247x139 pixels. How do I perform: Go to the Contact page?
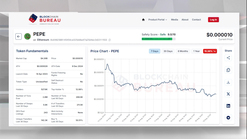click(x=196, y=20)
